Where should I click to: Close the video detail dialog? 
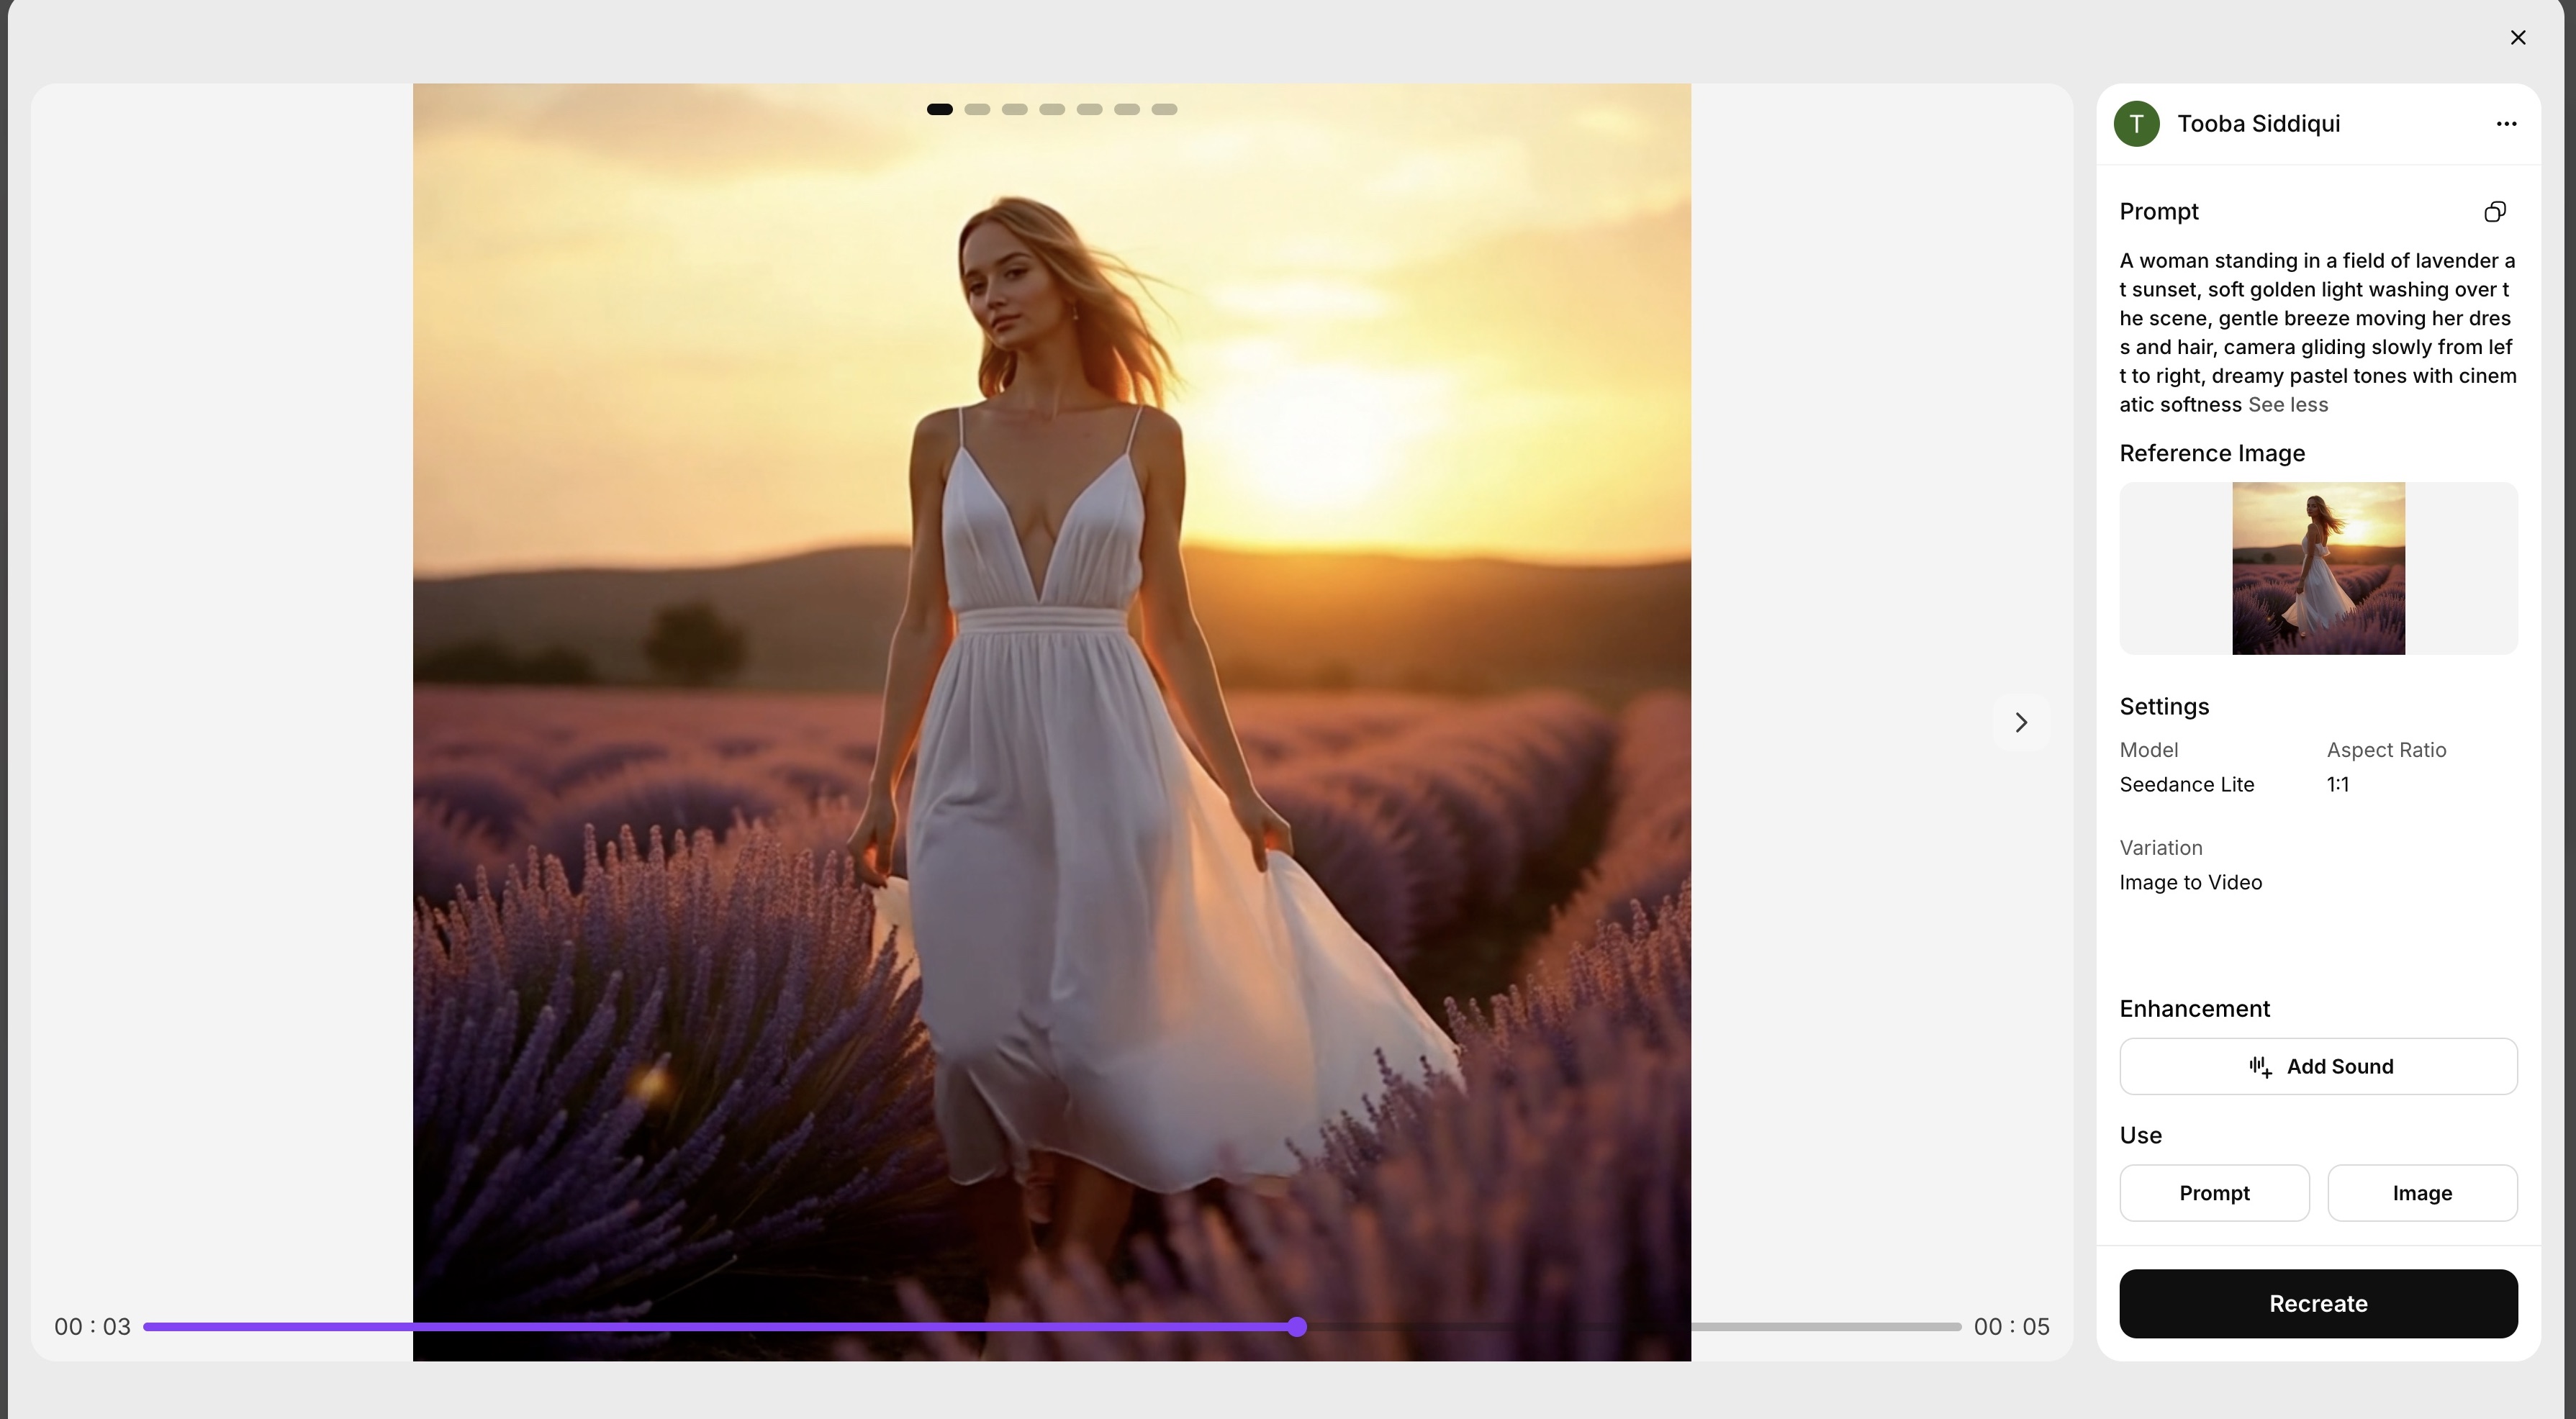(x=2517, y=37)
